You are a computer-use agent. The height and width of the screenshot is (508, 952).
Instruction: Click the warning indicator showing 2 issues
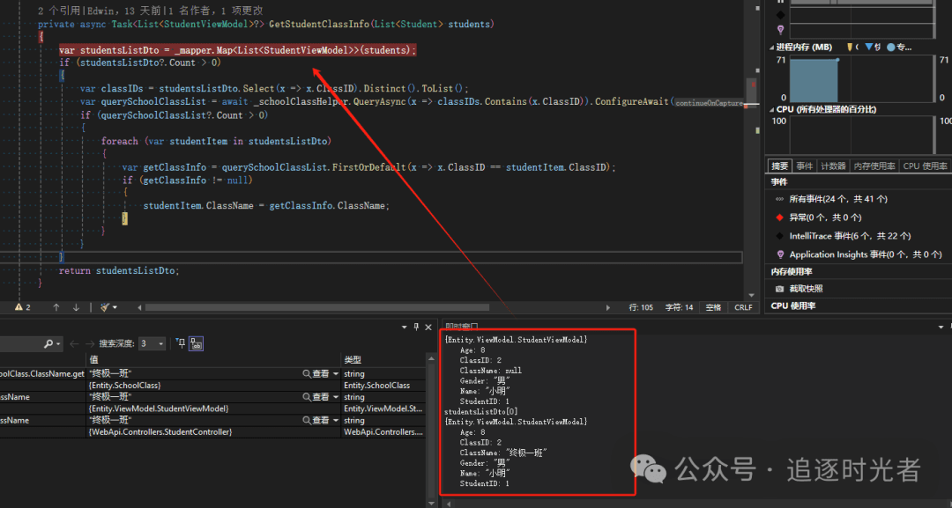(x=22, y=307)
